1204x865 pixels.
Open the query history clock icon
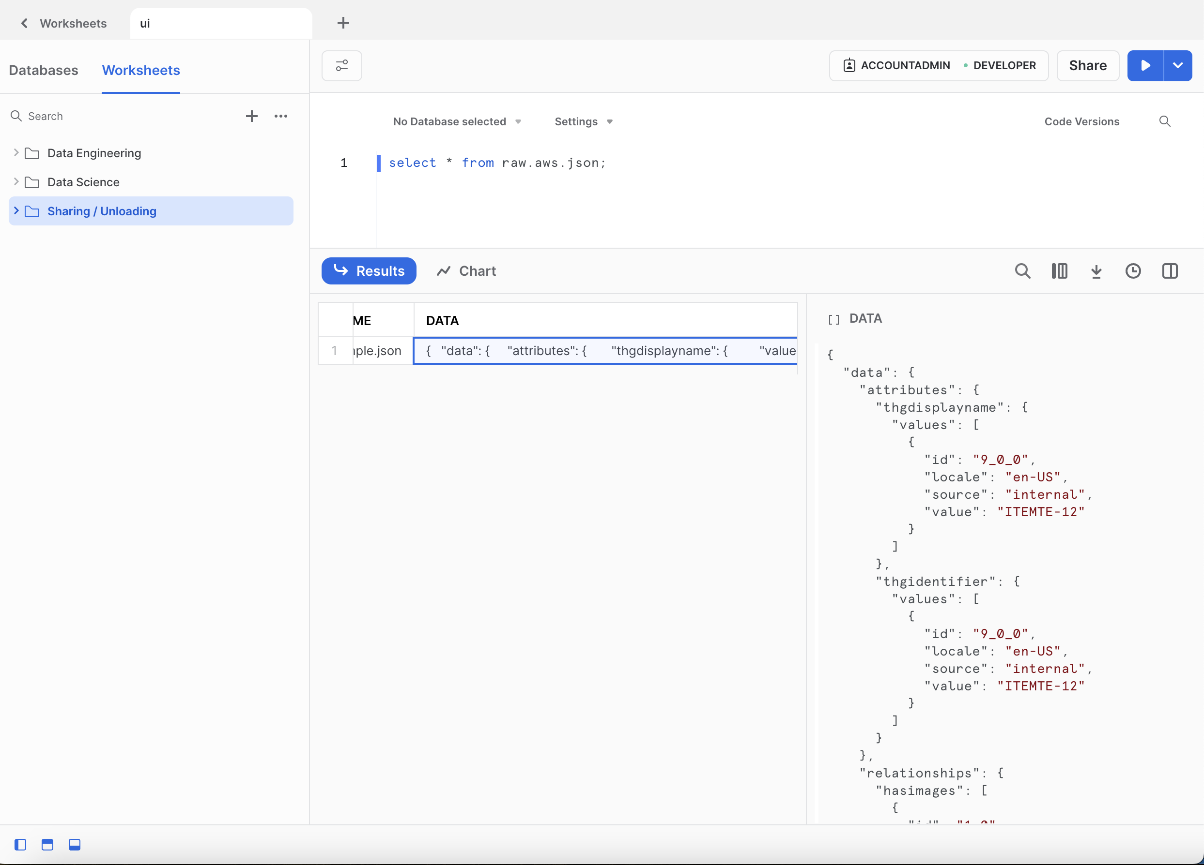click(x=1133, y=271)
